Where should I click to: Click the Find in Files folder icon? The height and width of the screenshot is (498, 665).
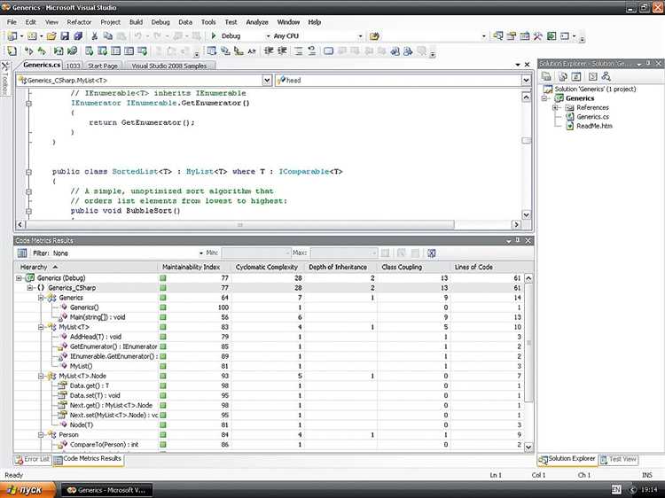pos(373,36)
